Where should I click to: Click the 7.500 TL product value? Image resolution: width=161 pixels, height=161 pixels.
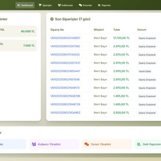pos(29,46)
